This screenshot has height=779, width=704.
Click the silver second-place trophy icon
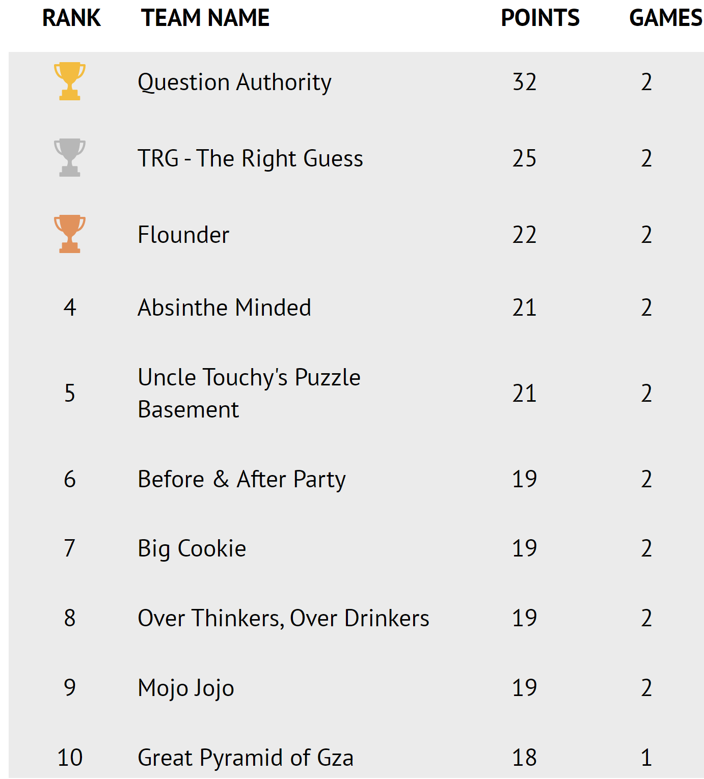pos(70,158)
